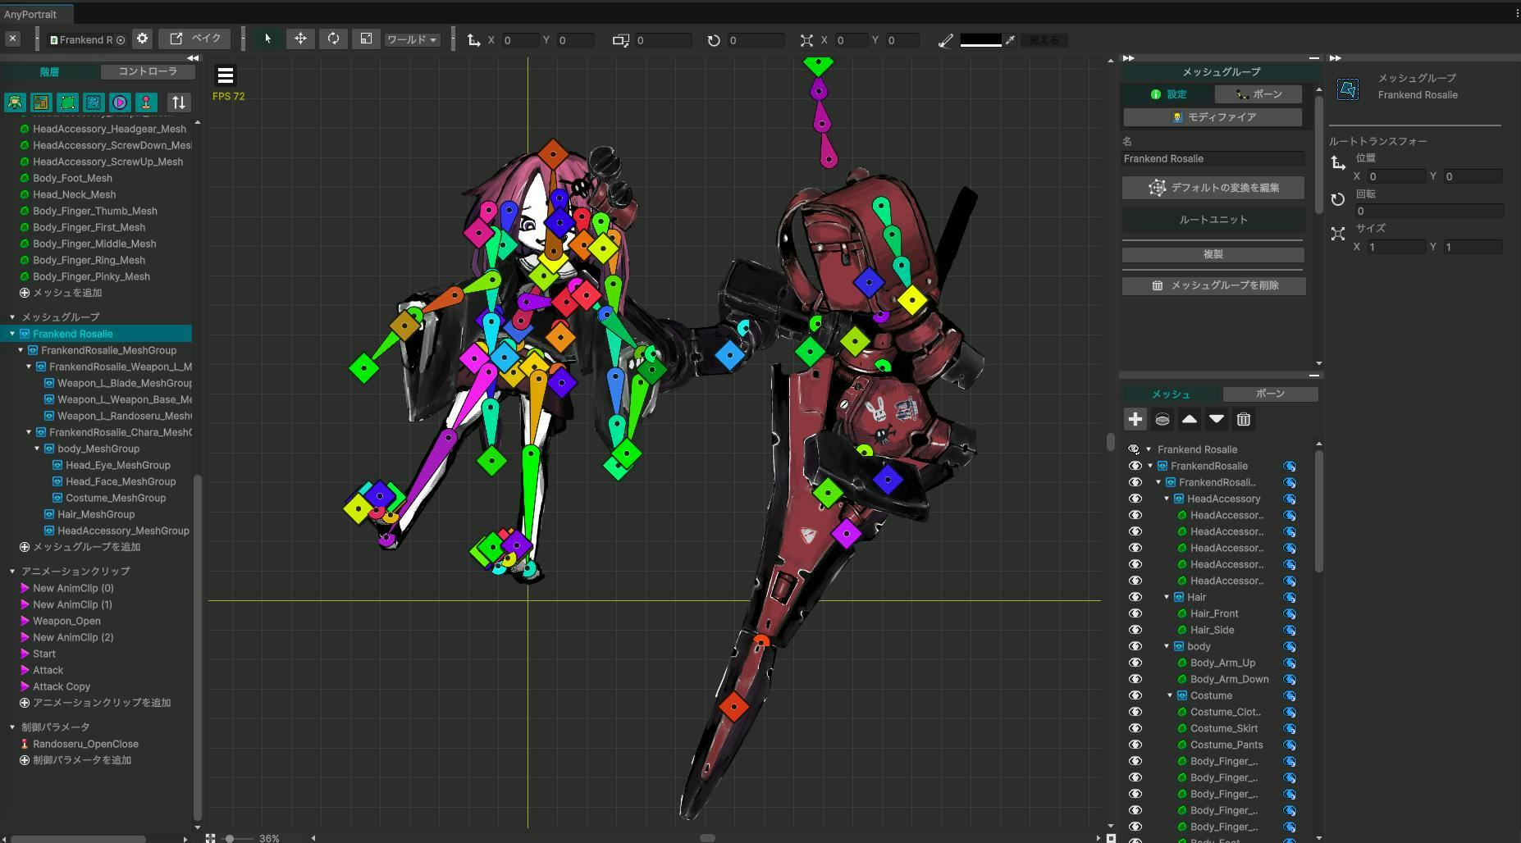Click the ベイク button
Screen dimensions: 1521x843
195,39
